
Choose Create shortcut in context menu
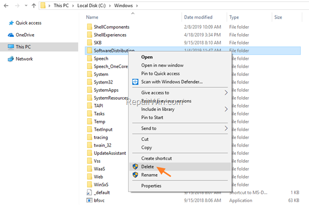pyautogui.click(x=180, y=159)
